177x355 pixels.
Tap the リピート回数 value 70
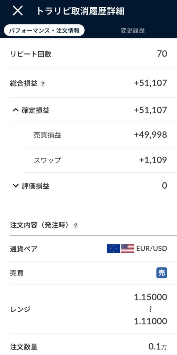click(x=162, y=54)
